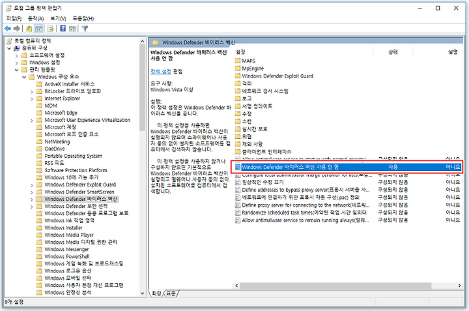Select the 수정 folder in settings list
The height and width of the screenshot is (311, 469).
tap(243, 113)
